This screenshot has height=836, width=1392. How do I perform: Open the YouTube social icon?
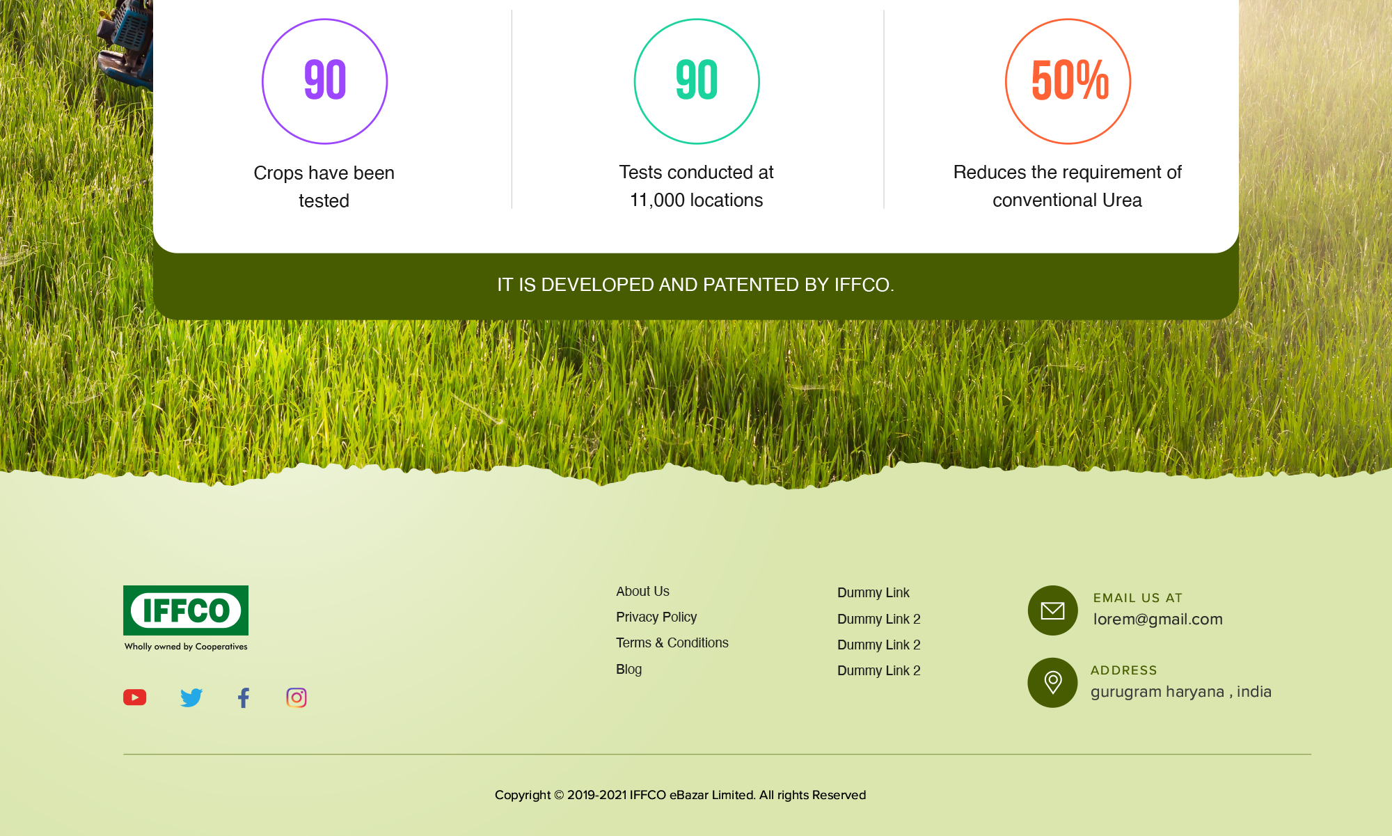click(135, 697)
